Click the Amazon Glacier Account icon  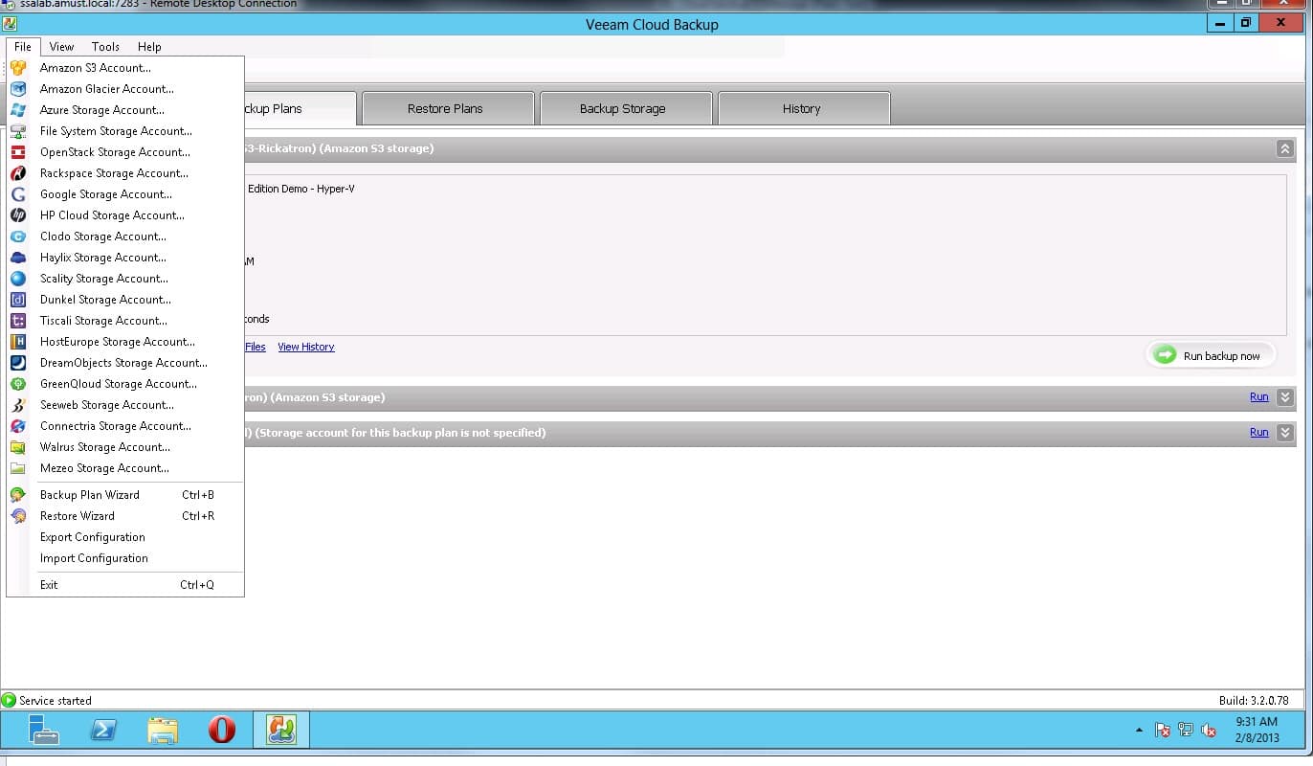pos(18,89)
